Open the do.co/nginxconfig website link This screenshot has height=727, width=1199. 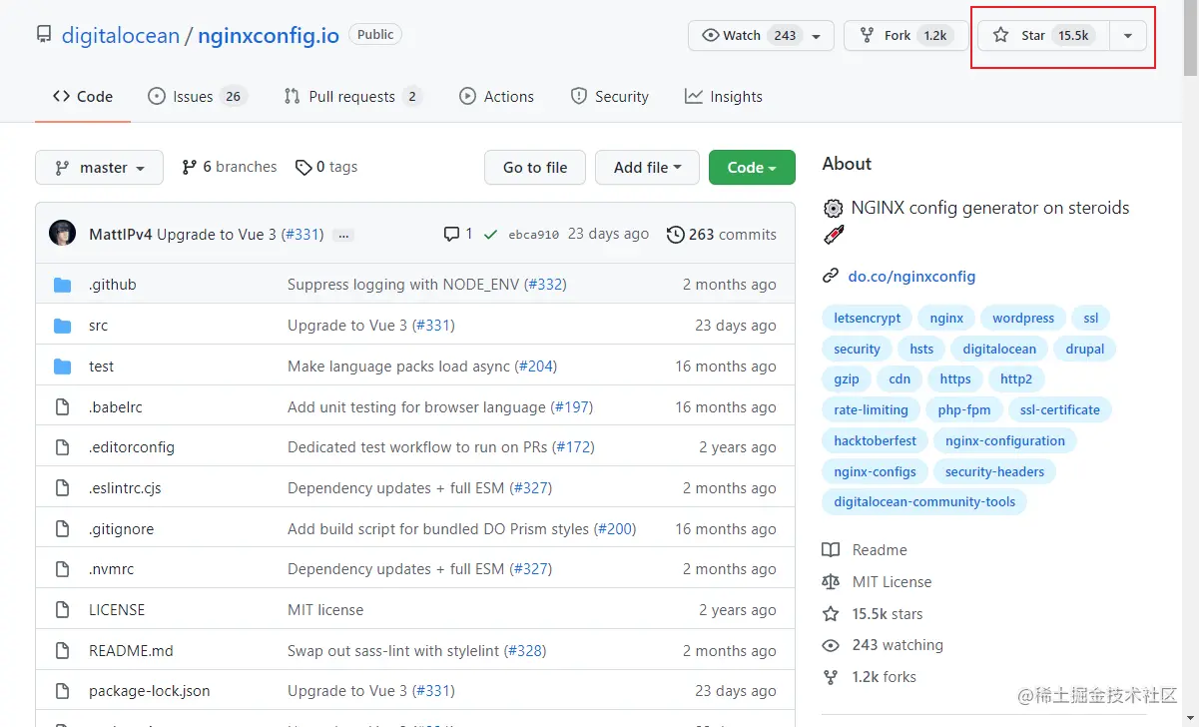[x=911, y=277]
